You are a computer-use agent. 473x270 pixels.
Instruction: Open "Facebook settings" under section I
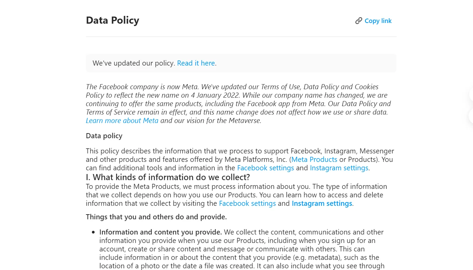click(x=247, y=203)
